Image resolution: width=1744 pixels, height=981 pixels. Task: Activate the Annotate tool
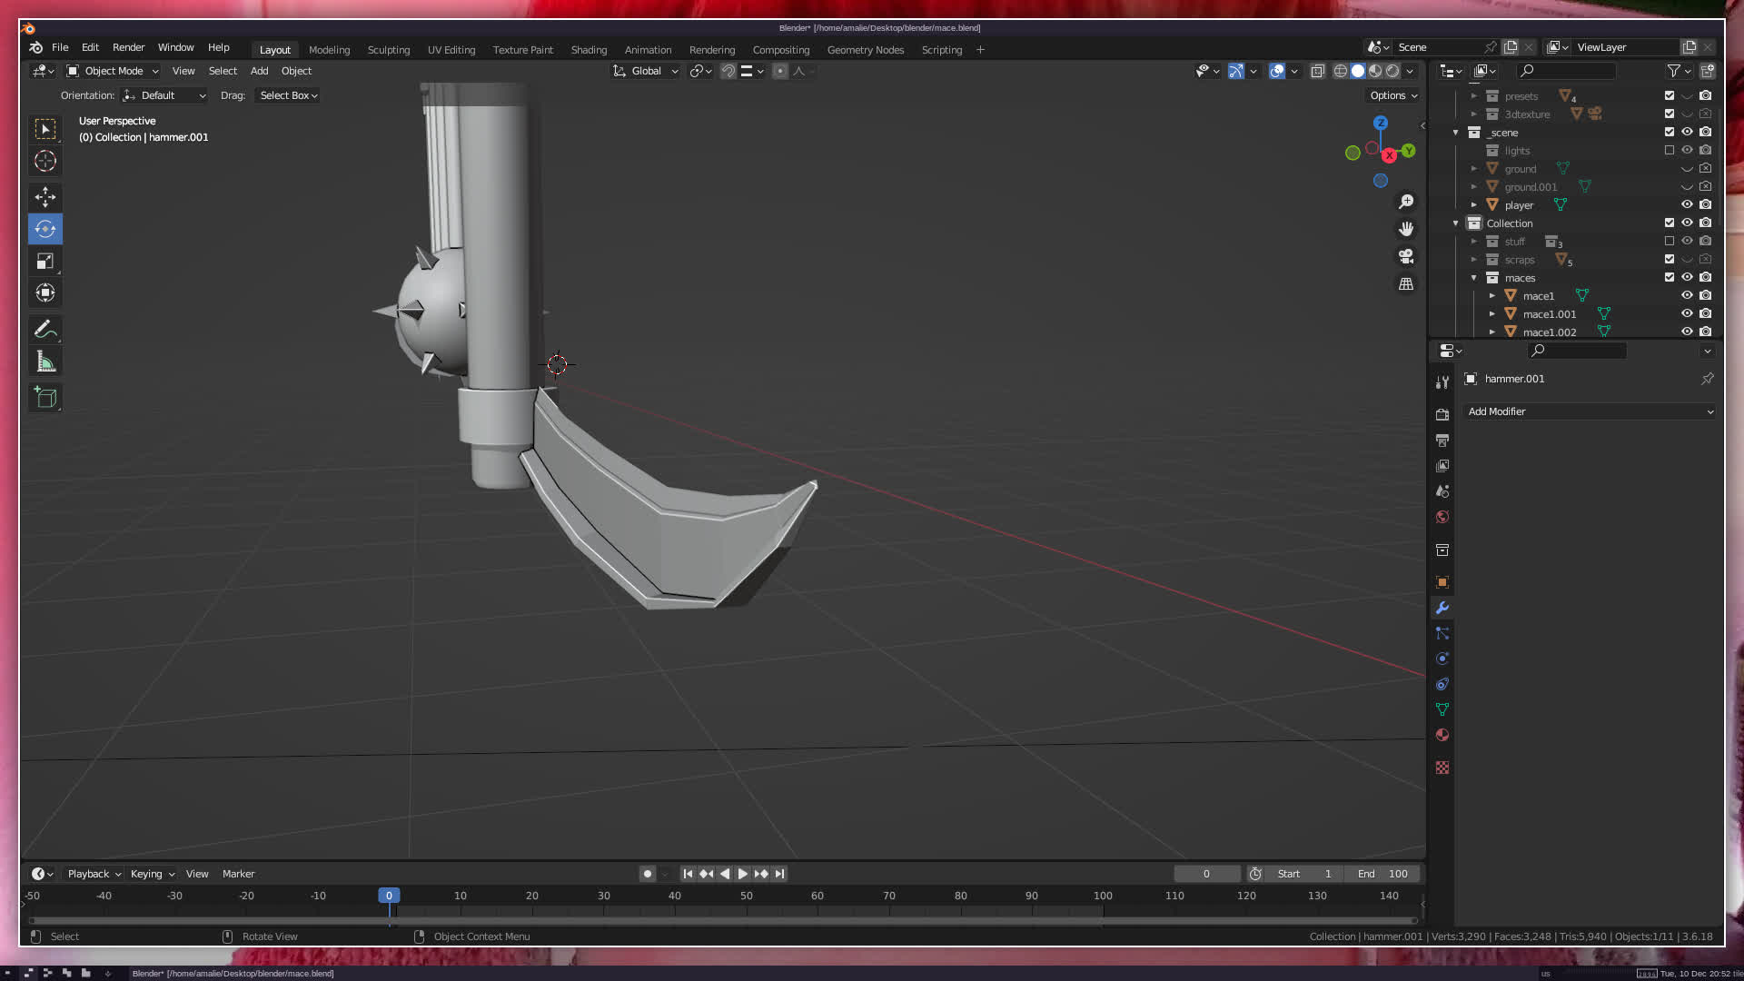click(45, 330)
